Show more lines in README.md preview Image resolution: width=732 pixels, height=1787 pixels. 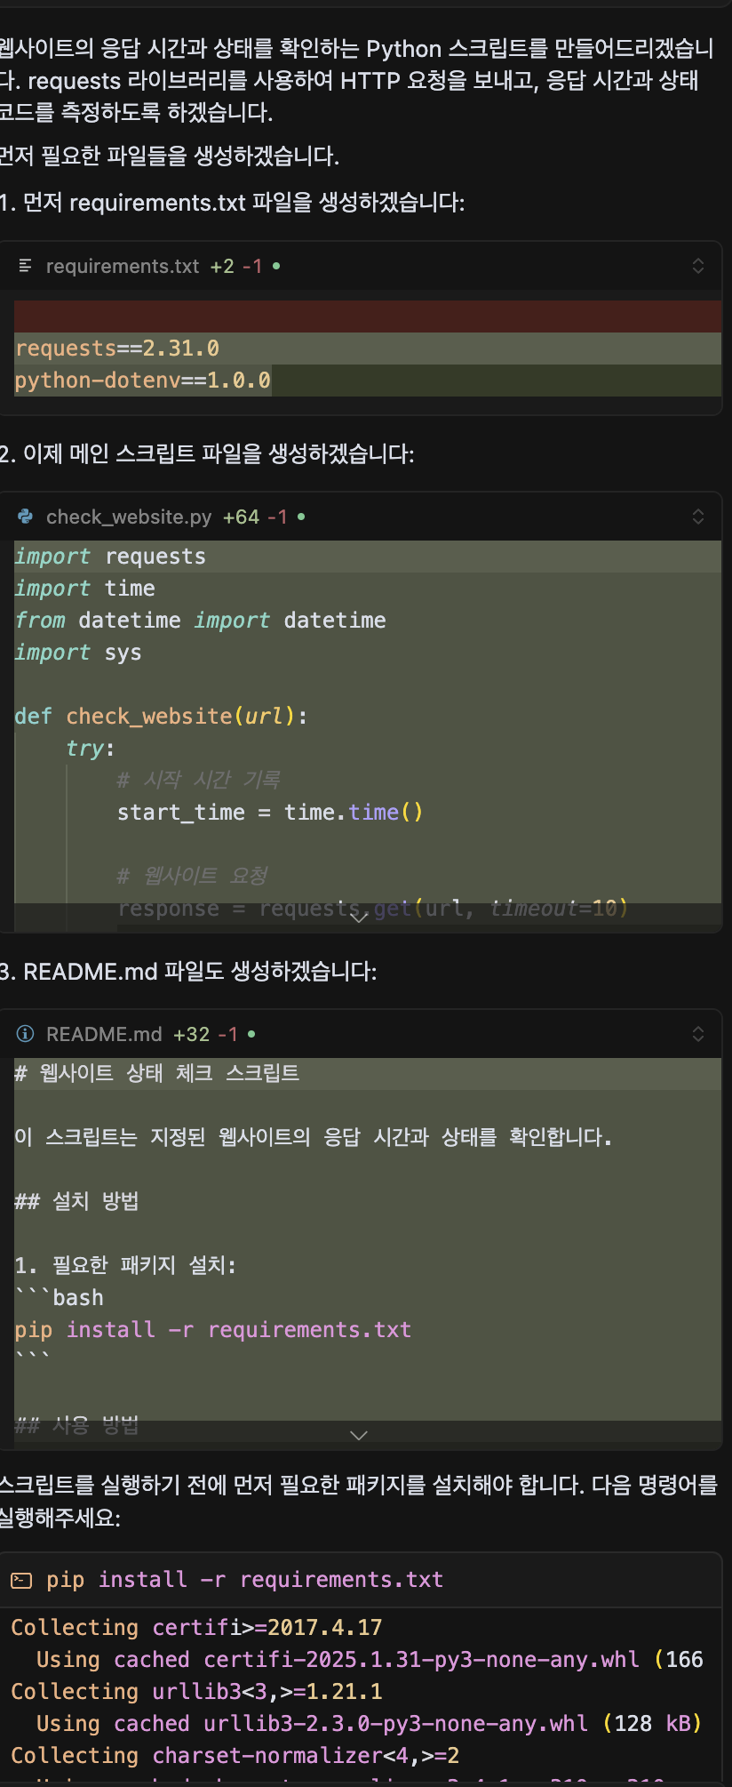coord(359,1435)
